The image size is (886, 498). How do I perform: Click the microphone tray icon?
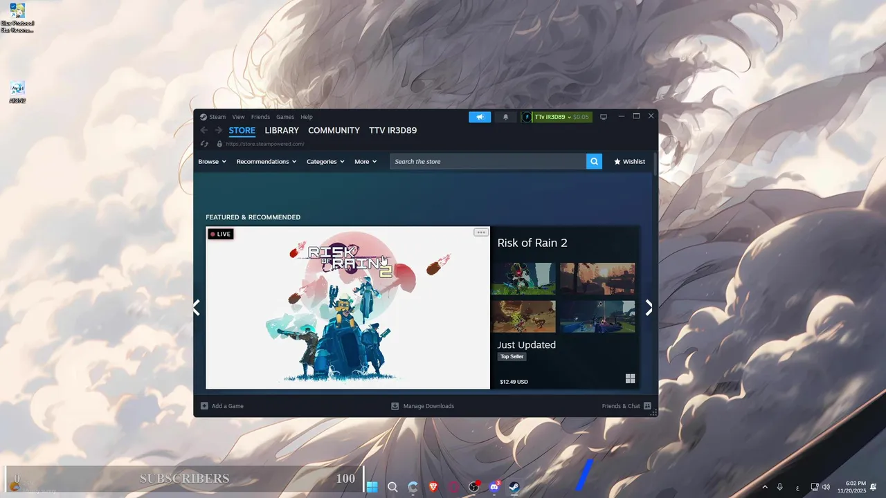780,487
